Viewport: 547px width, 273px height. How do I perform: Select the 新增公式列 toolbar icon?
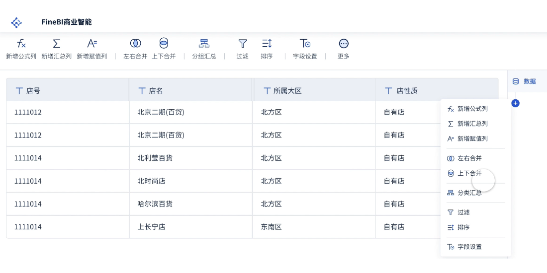(21, 44)
